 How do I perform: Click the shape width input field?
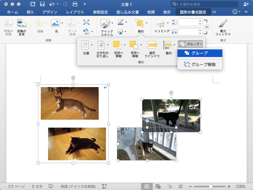(x=188, y=32)
